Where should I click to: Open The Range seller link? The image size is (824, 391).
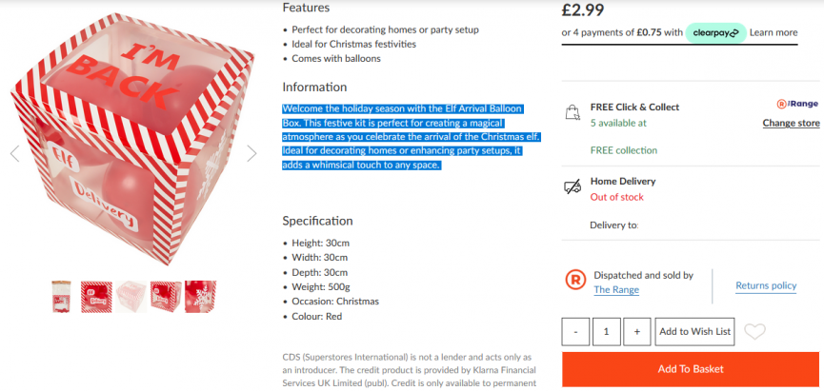616,289
